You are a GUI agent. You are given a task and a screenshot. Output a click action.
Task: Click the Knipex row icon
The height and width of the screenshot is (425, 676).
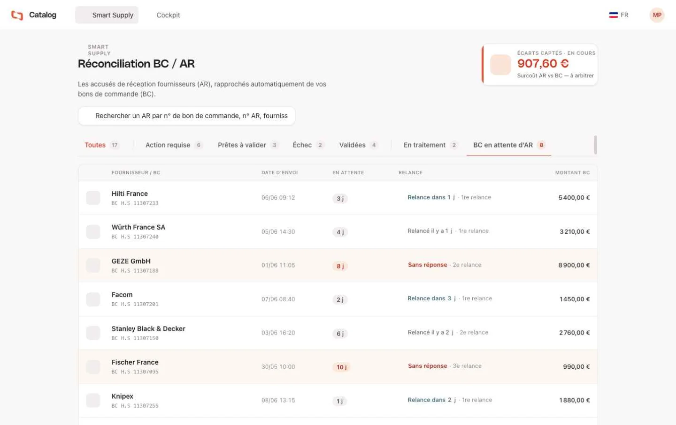click(x=93, y=400)
